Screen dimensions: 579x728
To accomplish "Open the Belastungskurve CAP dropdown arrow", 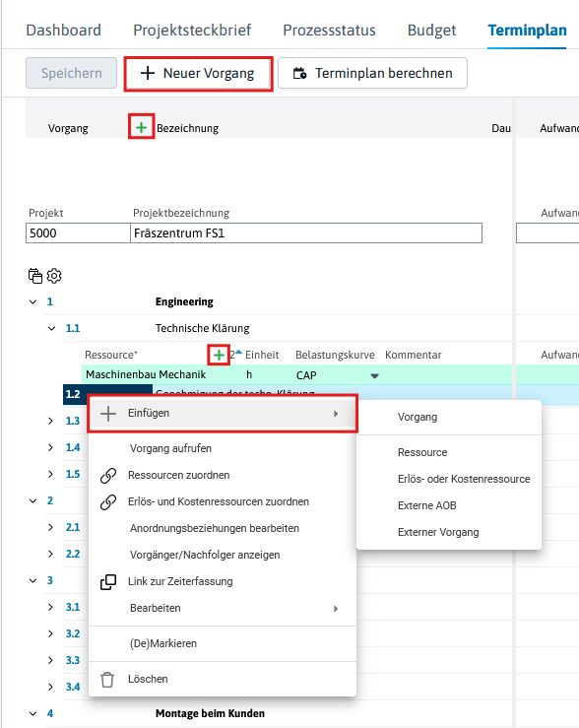I will click(x=375, y=375).
